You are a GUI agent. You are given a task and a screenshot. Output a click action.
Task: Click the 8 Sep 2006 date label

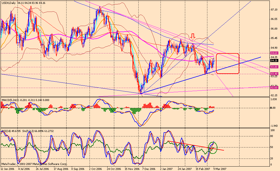[x=78, y=169]
